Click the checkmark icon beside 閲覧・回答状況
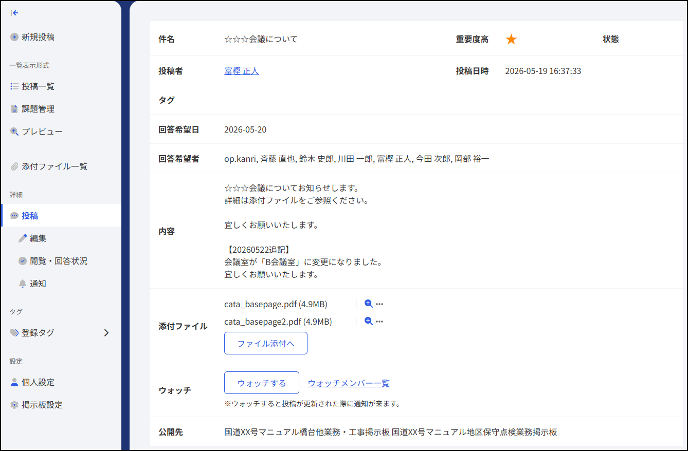 click(x=23, y=261)
